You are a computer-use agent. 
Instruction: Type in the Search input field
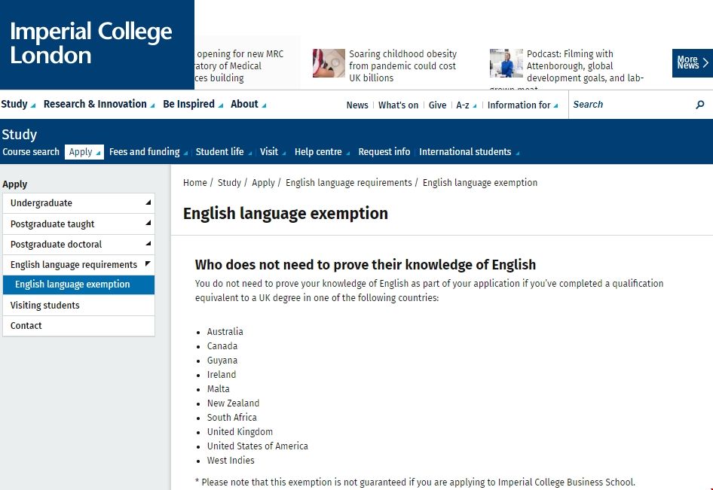[629, 105]
